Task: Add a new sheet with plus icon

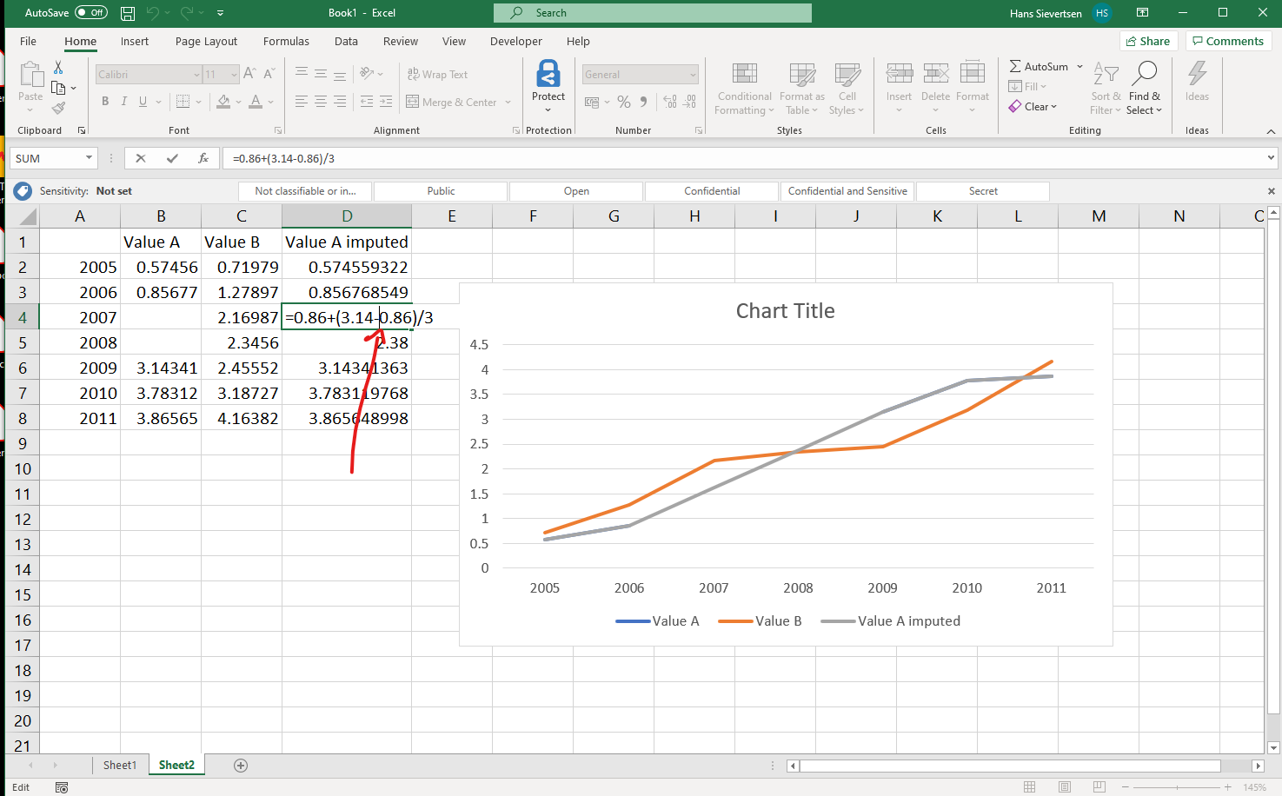Action: point(241,766)
